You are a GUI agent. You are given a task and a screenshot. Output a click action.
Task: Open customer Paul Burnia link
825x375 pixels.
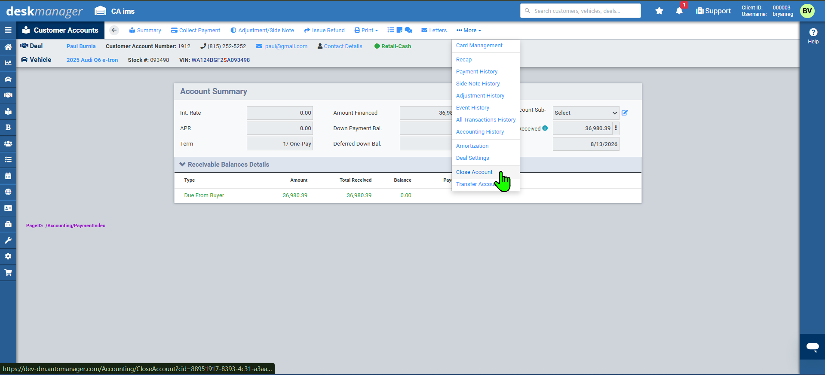(x=81, y=46)
